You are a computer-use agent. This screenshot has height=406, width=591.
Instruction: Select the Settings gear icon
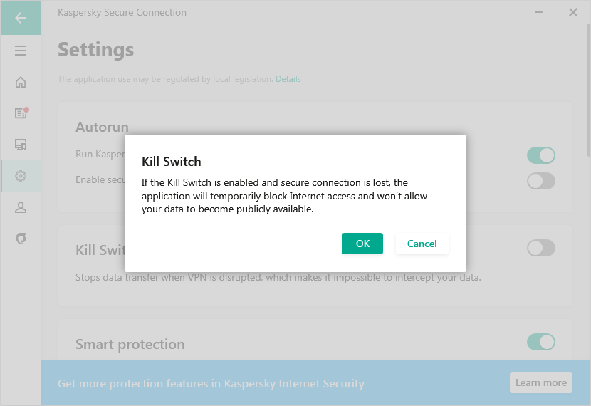[x=21, y=176]
